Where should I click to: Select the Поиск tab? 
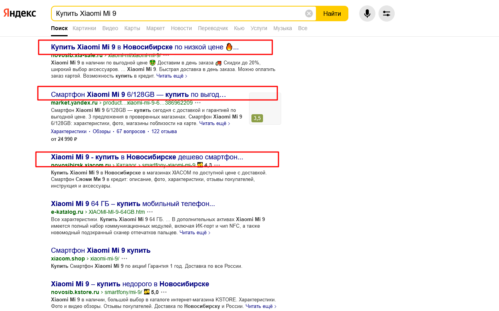tap(59, 28)
